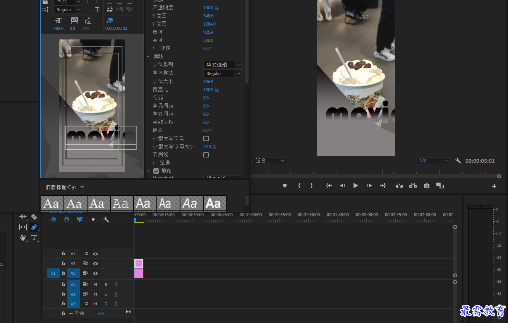This screenshot has height=323, width=508.
Task: Left-align the title text
Action: pyautogui.click(x=110, y=2)
